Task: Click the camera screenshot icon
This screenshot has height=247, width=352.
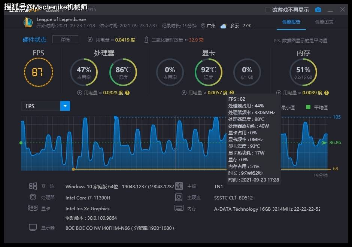Action: point(318,10)
